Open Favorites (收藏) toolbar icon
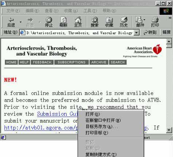Screen dimensions: 173x157 coord(109,22)
